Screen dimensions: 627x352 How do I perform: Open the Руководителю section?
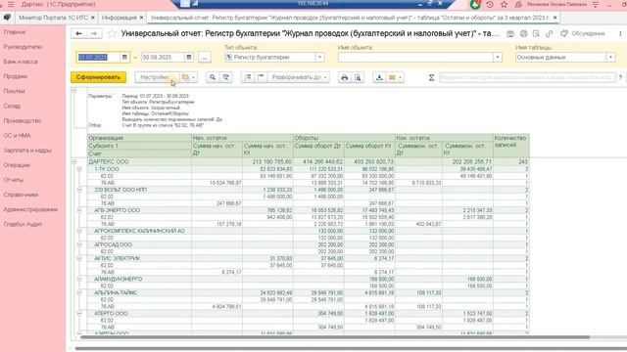(23, 47)
